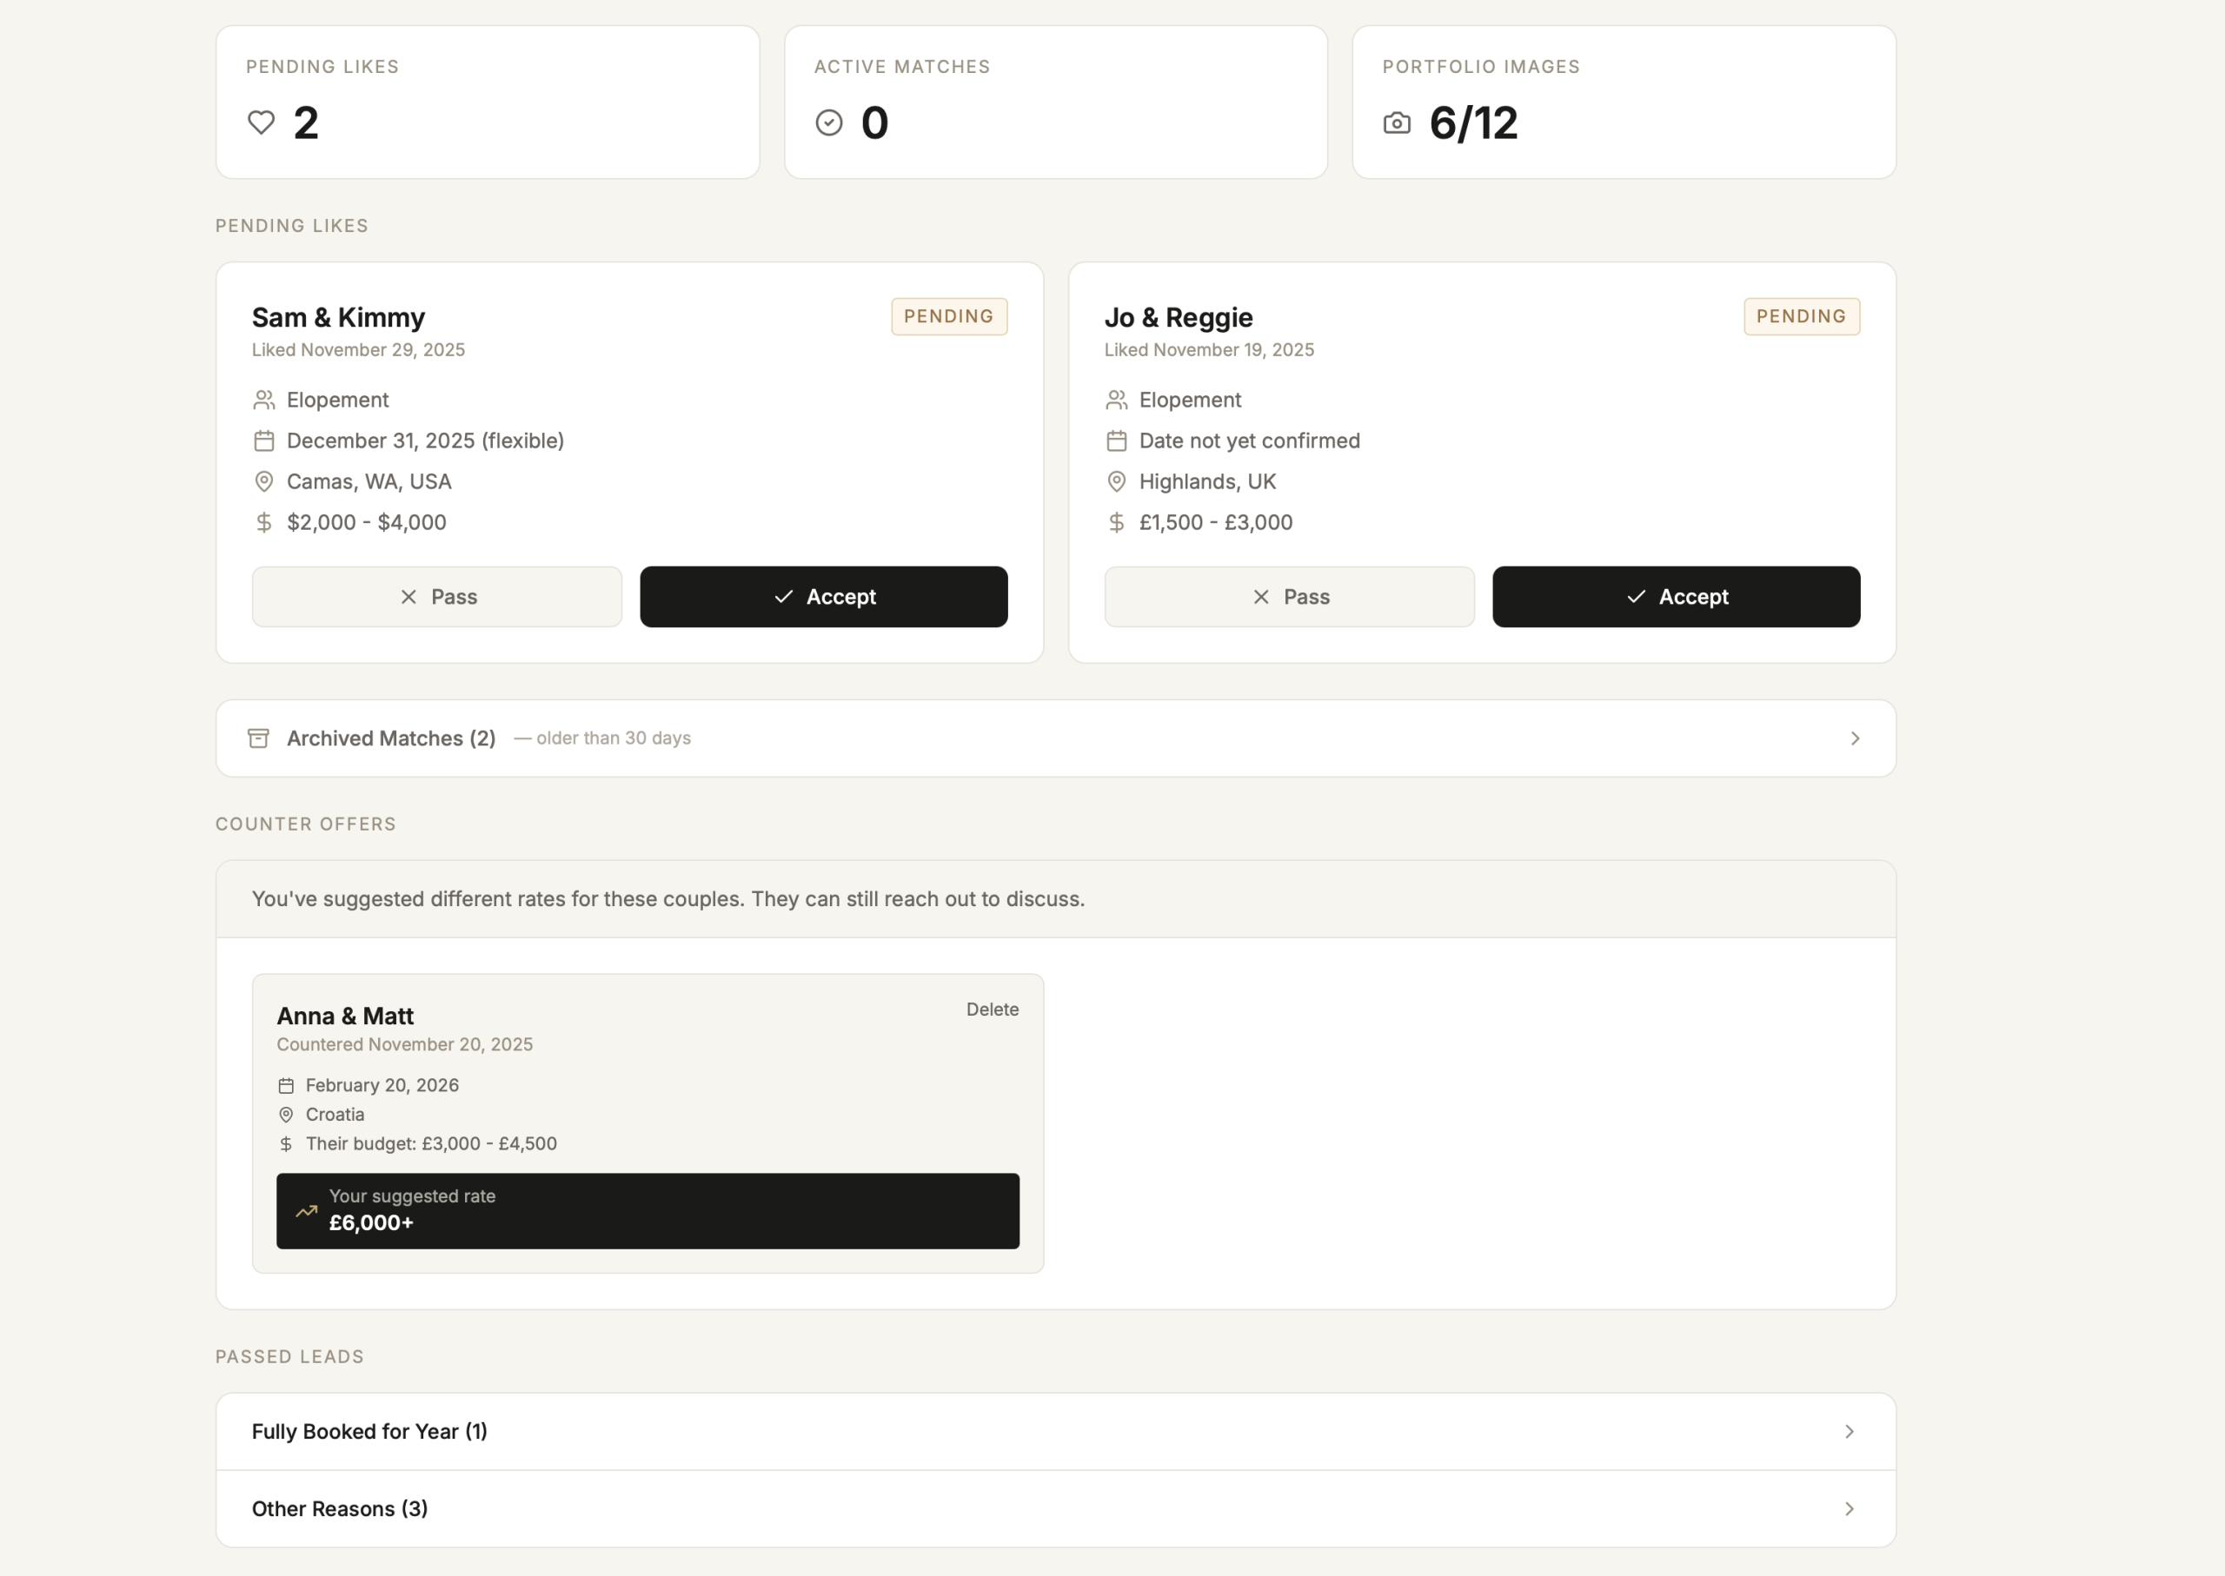Delete the Anna & Matt counter offer

click(x=993, y=1010)
